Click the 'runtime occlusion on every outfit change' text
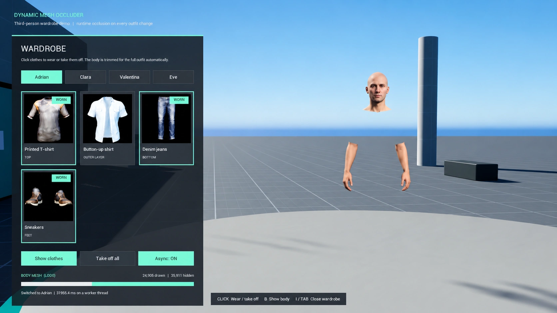Image resolution: width=557 pixels, height=313 pixels. (x=115, y=24)
